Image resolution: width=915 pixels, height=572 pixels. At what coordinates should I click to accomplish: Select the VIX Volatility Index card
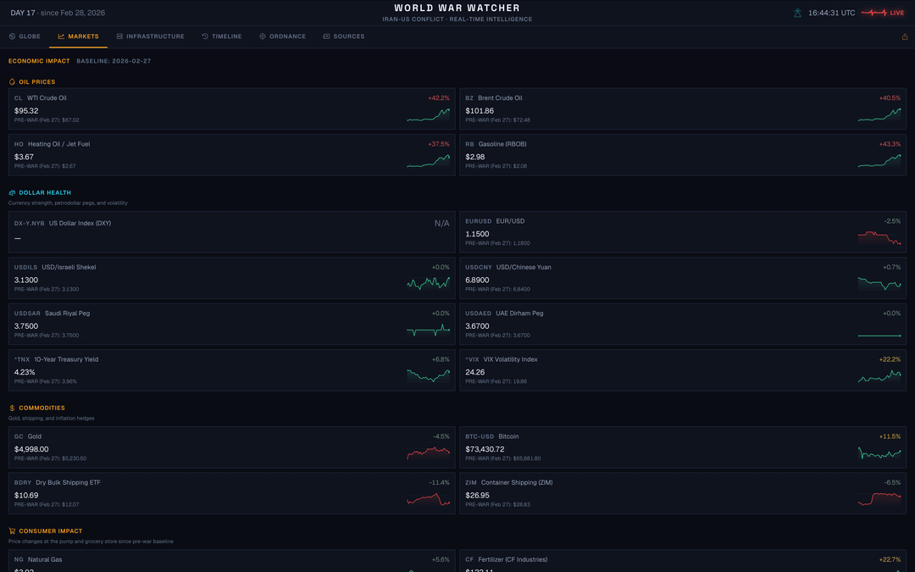pyautogui.click(x=682, y=370)
